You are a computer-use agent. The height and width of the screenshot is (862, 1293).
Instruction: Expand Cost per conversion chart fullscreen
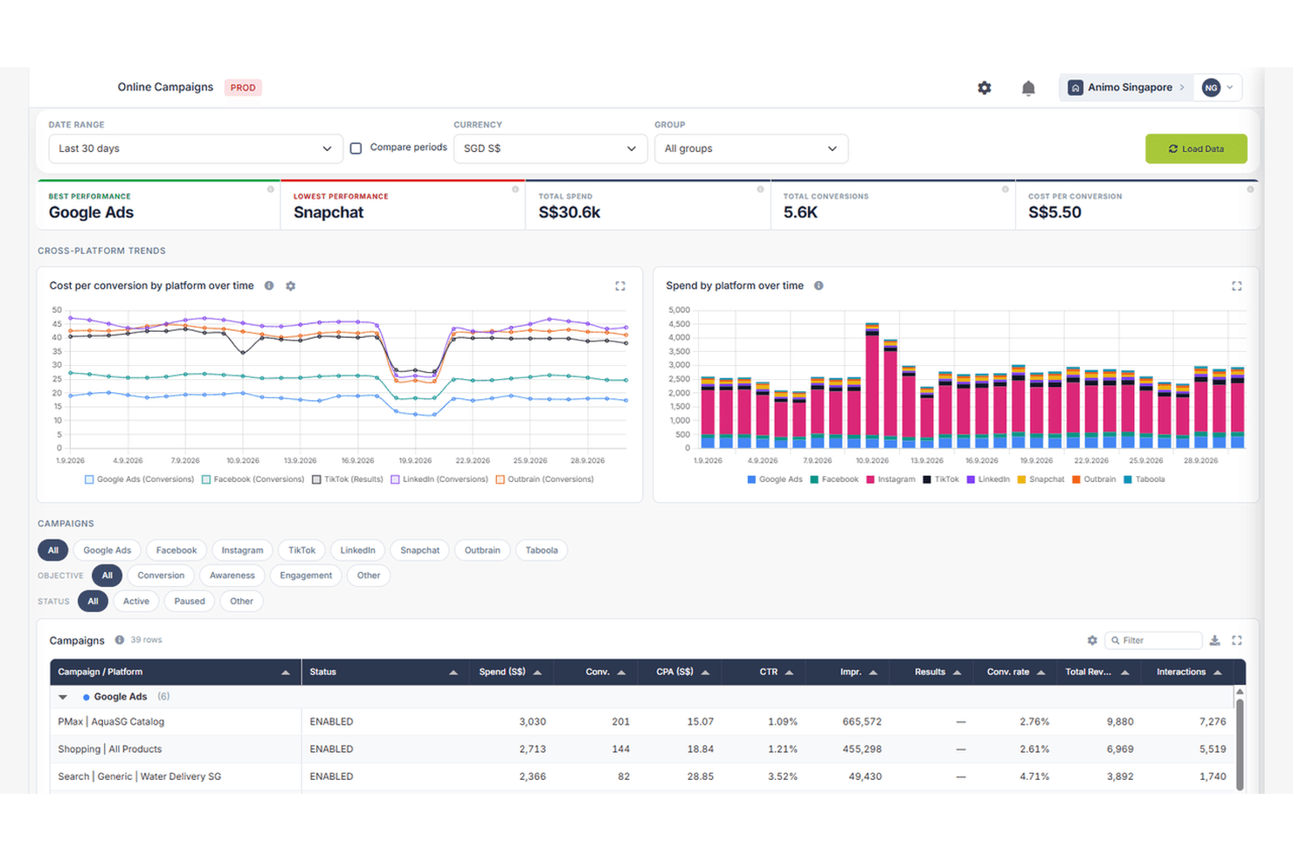pos(620,286)
